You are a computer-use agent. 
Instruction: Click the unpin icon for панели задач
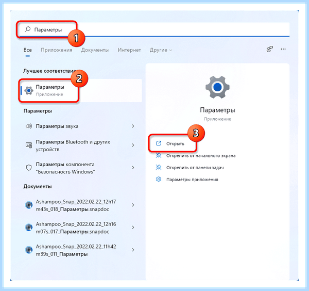pos(159,167)
